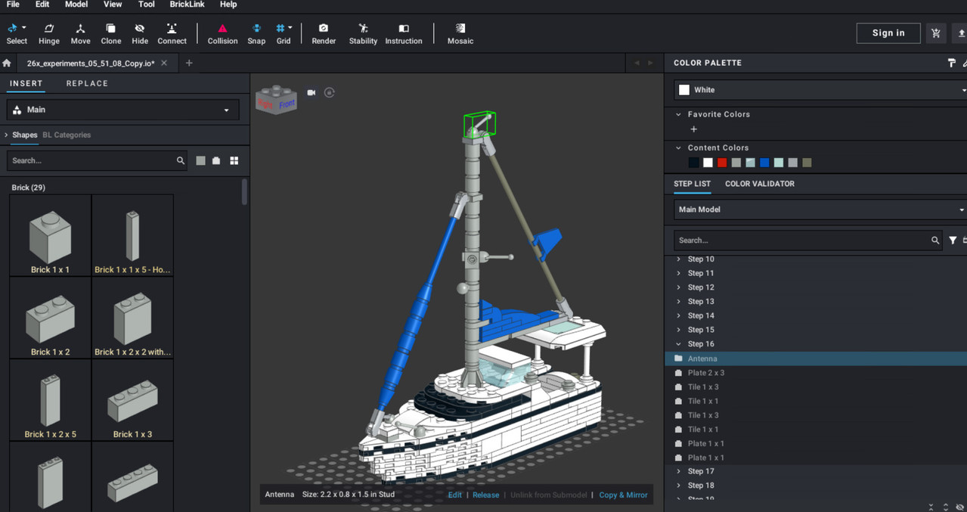Click the Copy & Mirror link

click(623, 495)
